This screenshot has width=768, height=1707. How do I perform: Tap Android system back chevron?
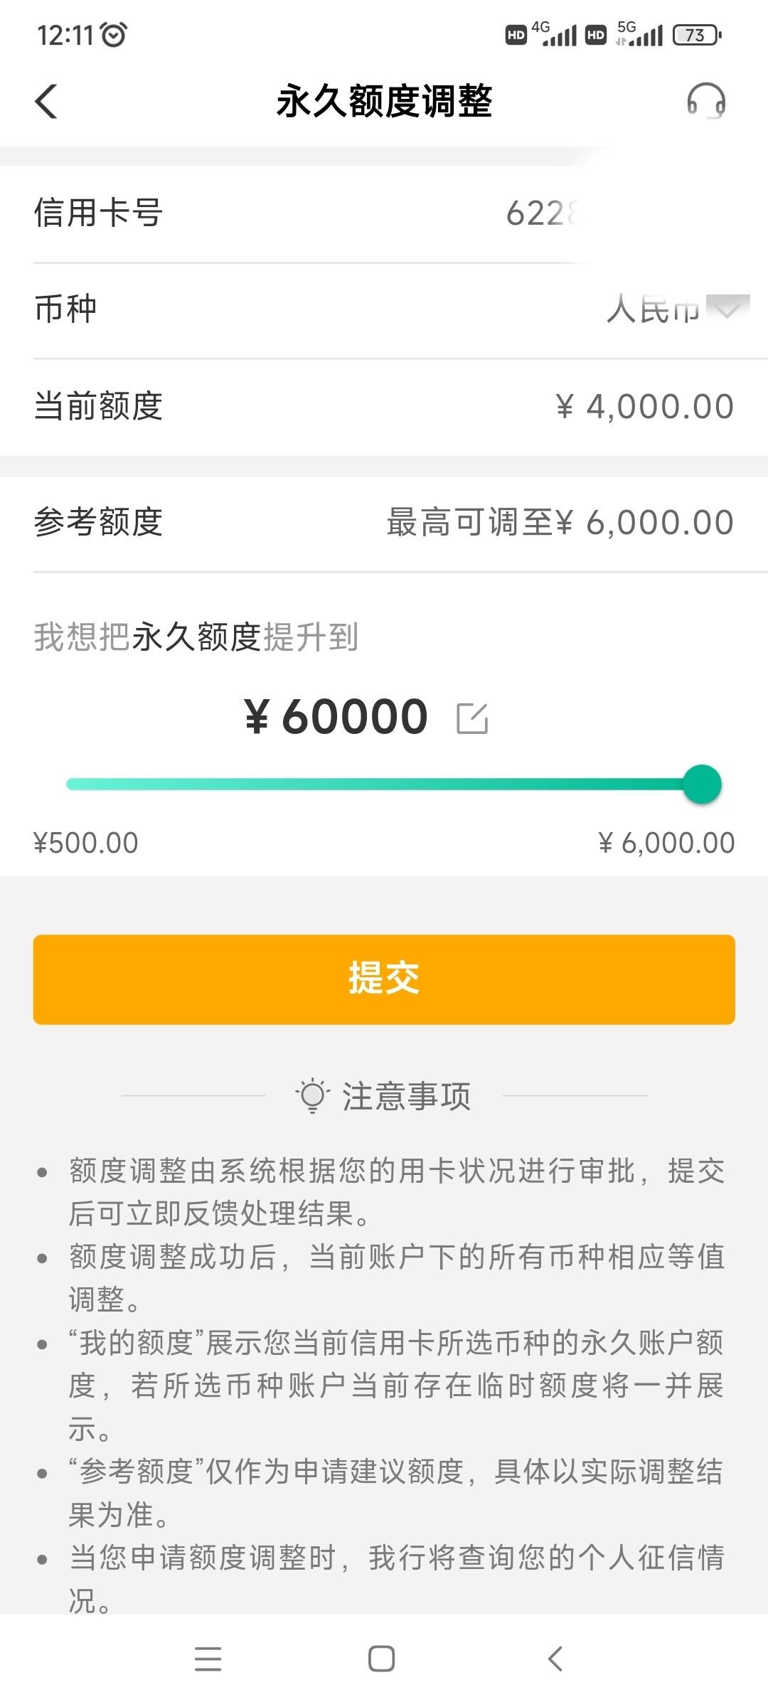point(555,1659)
